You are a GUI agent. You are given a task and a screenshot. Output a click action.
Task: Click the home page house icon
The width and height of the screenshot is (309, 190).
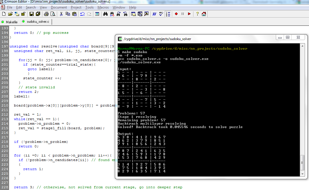click(x=204, y=14)
